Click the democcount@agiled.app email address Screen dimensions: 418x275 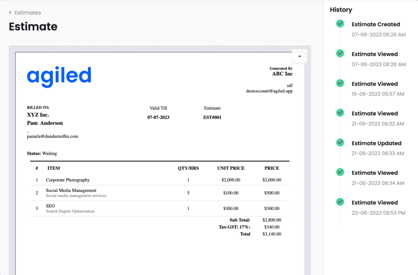pos(269,91)
